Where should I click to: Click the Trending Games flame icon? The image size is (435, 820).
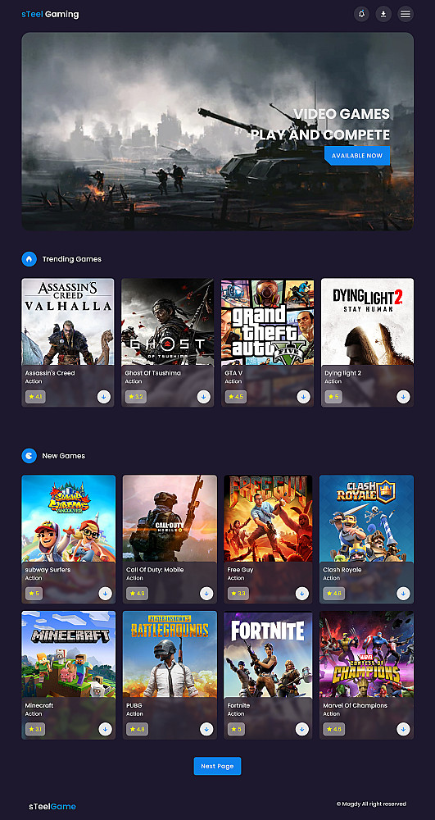point(29,259)
